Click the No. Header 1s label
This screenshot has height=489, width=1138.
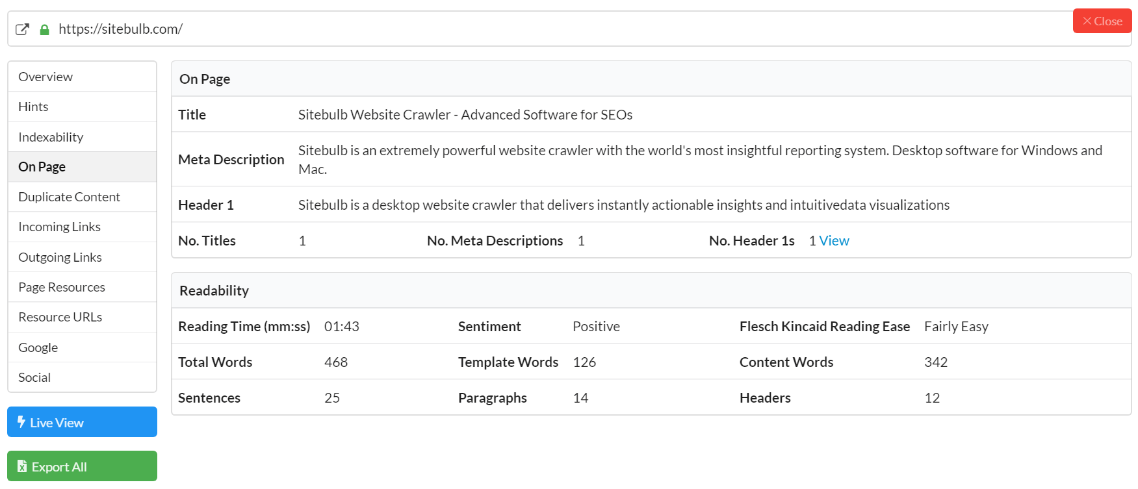(x=752, y=241)
